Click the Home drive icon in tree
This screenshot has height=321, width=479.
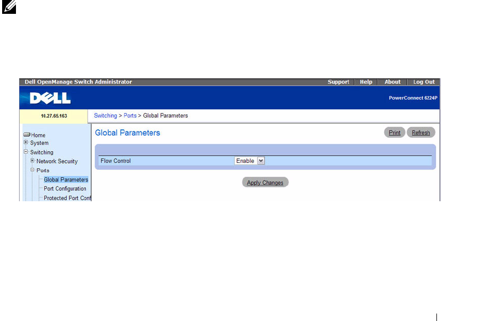pyautogui.click(x=27, y=134)
